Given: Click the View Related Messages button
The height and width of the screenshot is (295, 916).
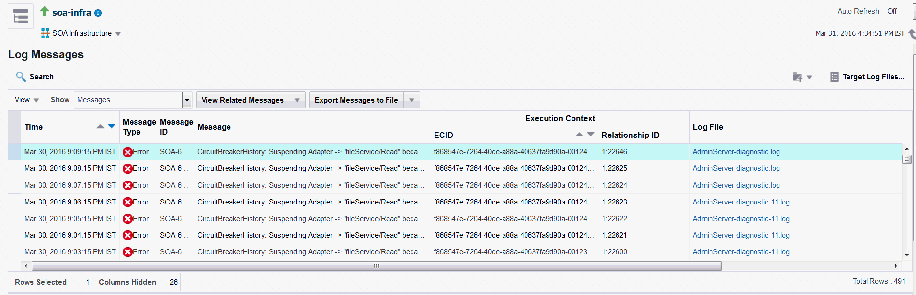Looking at the screenshot, I should [x=242, y=100].
